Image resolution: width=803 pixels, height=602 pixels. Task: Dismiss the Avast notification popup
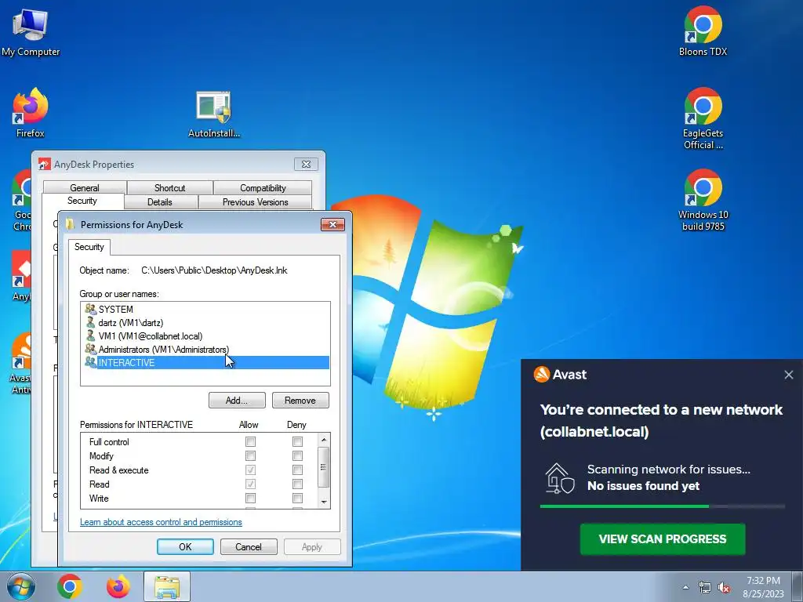pyautogui.click(x=789, y=375)
